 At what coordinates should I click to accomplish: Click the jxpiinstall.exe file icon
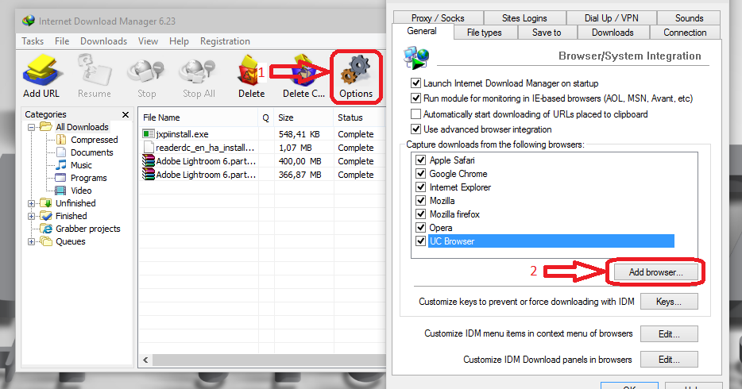pyautogui.click(x=149, y=133)
